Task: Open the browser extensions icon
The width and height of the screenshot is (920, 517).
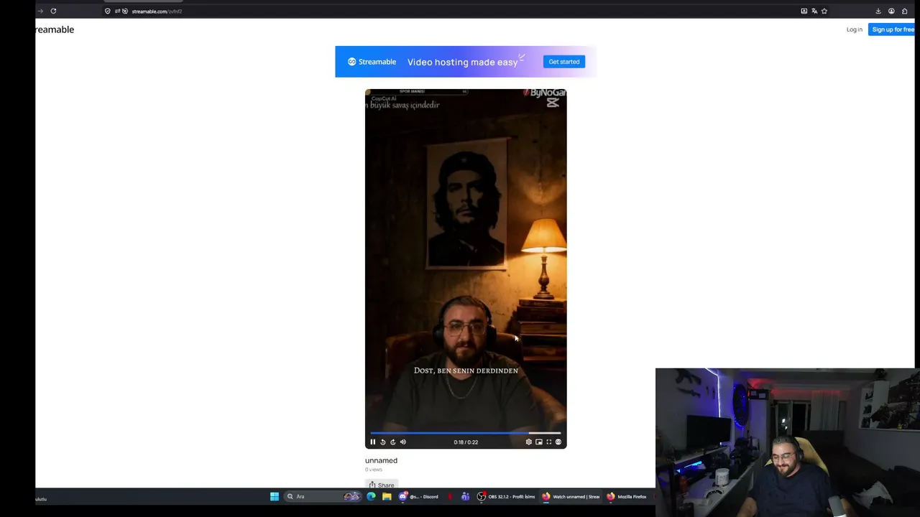Action: coord(904,11)
